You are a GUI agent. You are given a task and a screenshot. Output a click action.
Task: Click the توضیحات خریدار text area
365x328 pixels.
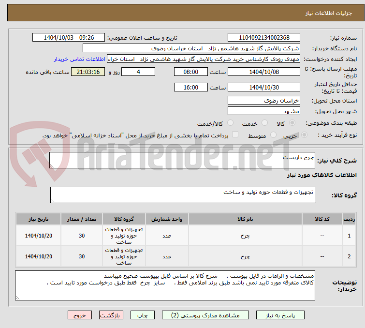point(165,285)
